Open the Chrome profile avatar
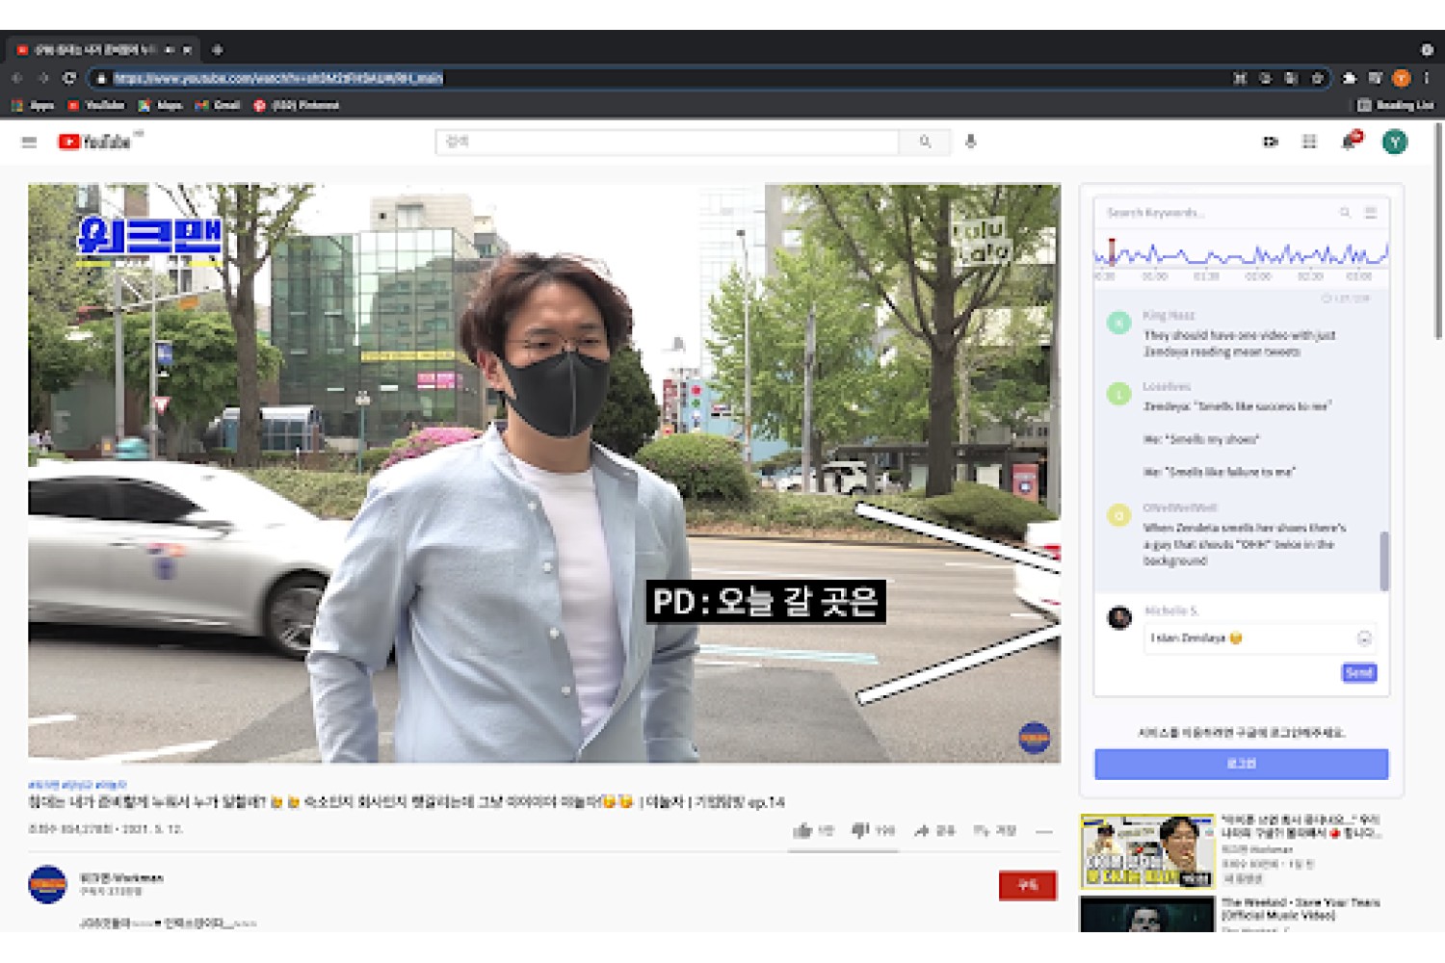This screenshot has width=1445, height=963. coord(1402,78)
